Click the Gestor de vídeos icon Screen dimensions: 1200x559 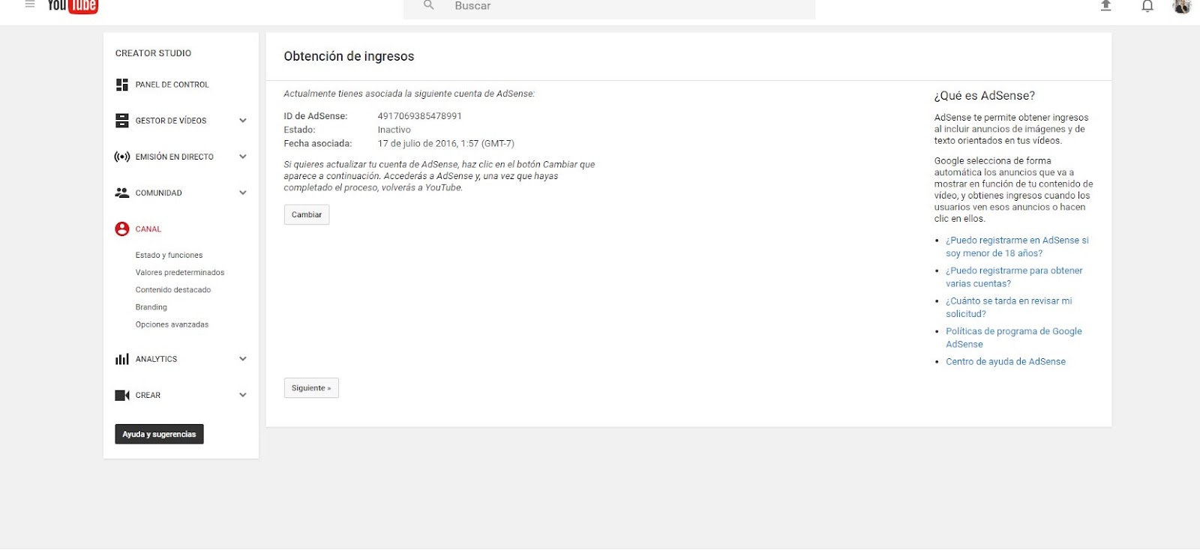121,121
